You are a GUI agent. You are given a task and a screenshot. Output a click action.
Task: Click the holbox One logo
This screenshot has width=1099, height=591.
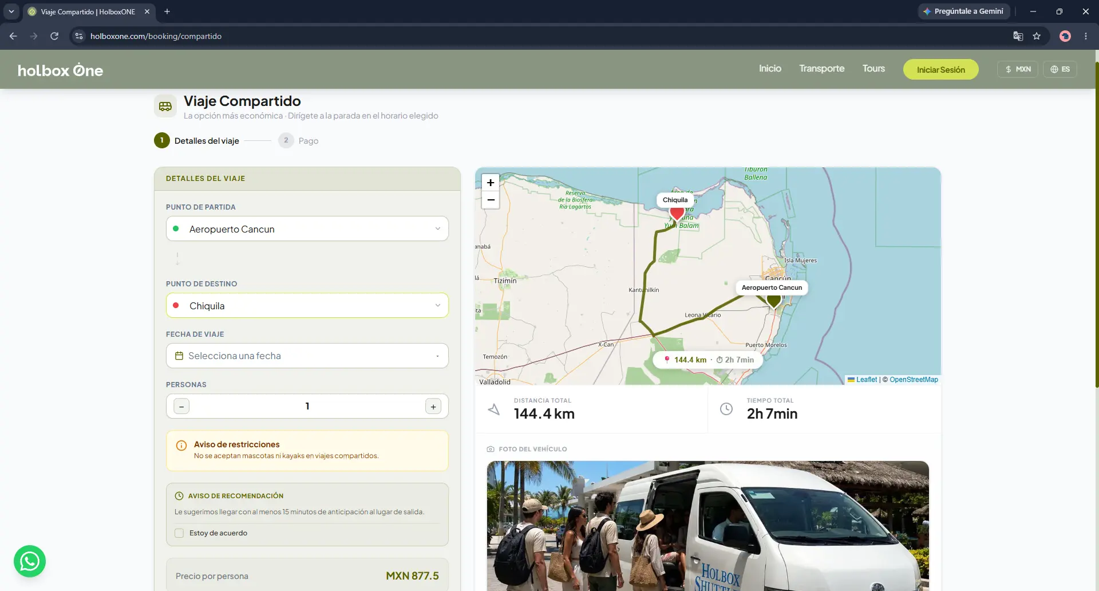[x=60, y=70]
